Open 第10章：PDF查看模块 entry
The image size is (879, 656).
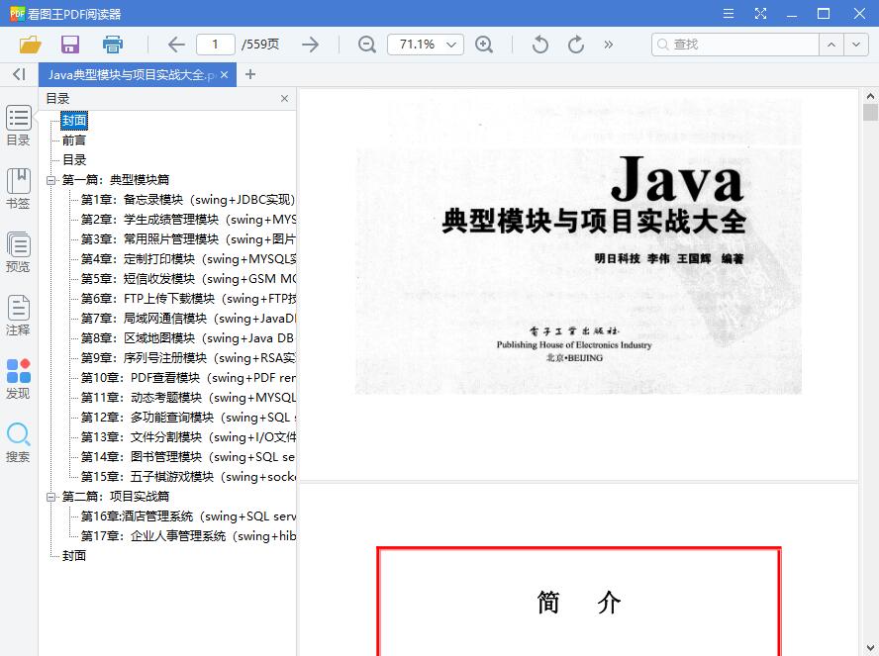pos(188,378)
